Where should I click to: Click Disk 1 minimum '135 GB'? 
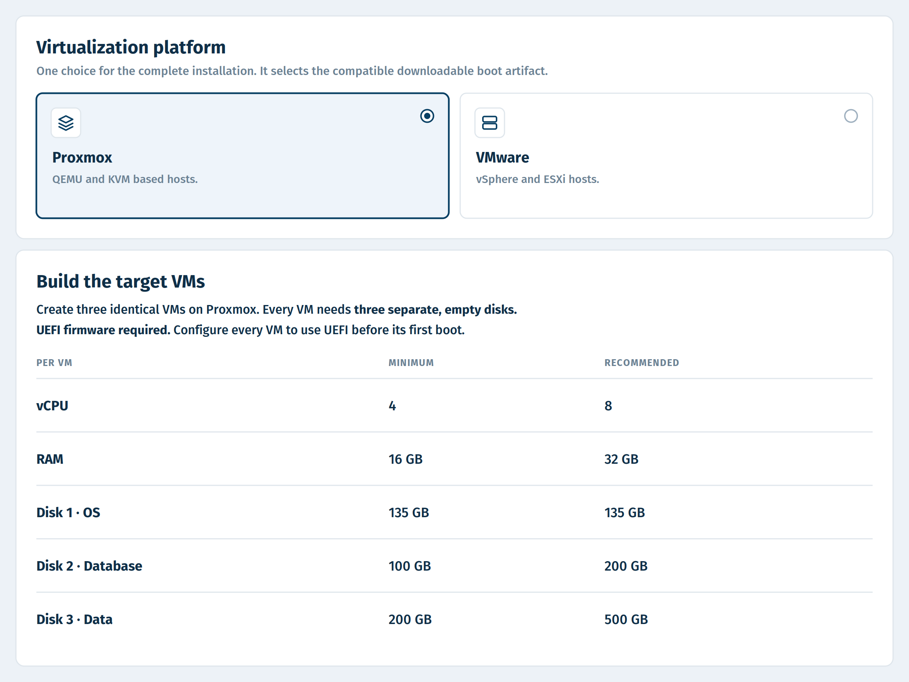pyautogui.click(x=409, y=513)
